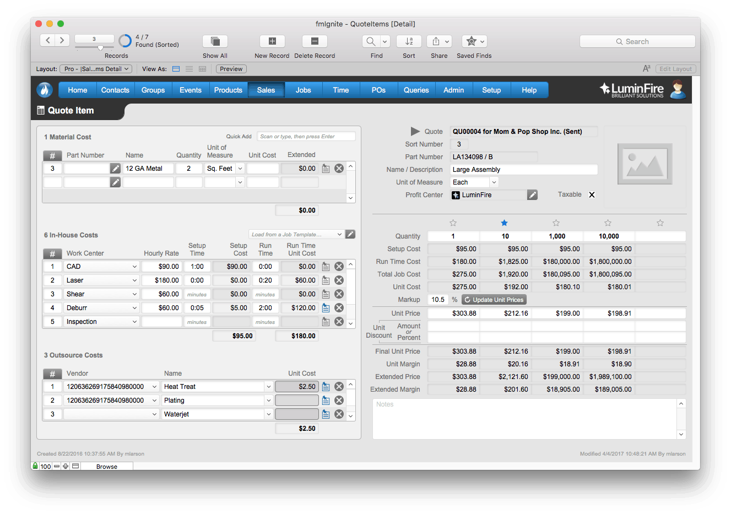Viewport: 731px width, 514px height.
Task: Go to the Jobs tab
Action: pyautogui.click(x=303, y=89)
